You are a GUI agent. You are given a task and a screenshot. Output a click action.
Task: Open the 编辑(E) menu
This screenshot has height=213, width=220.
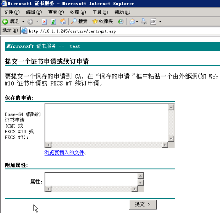(x=34, y=12)
